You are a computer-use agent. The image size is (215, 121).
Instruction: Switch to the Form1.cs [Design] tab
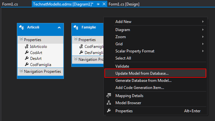click(124, 4)
